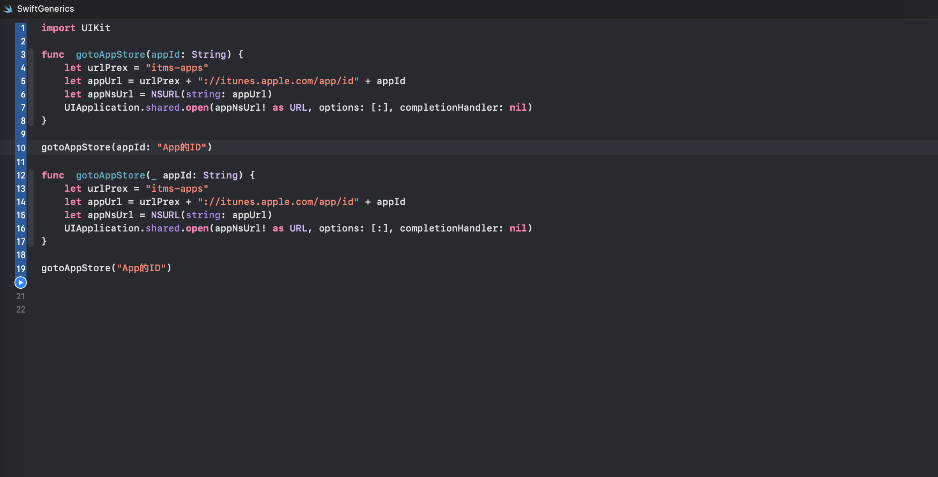Click first gotoAppStore function name on line 3

pos(110,55)
